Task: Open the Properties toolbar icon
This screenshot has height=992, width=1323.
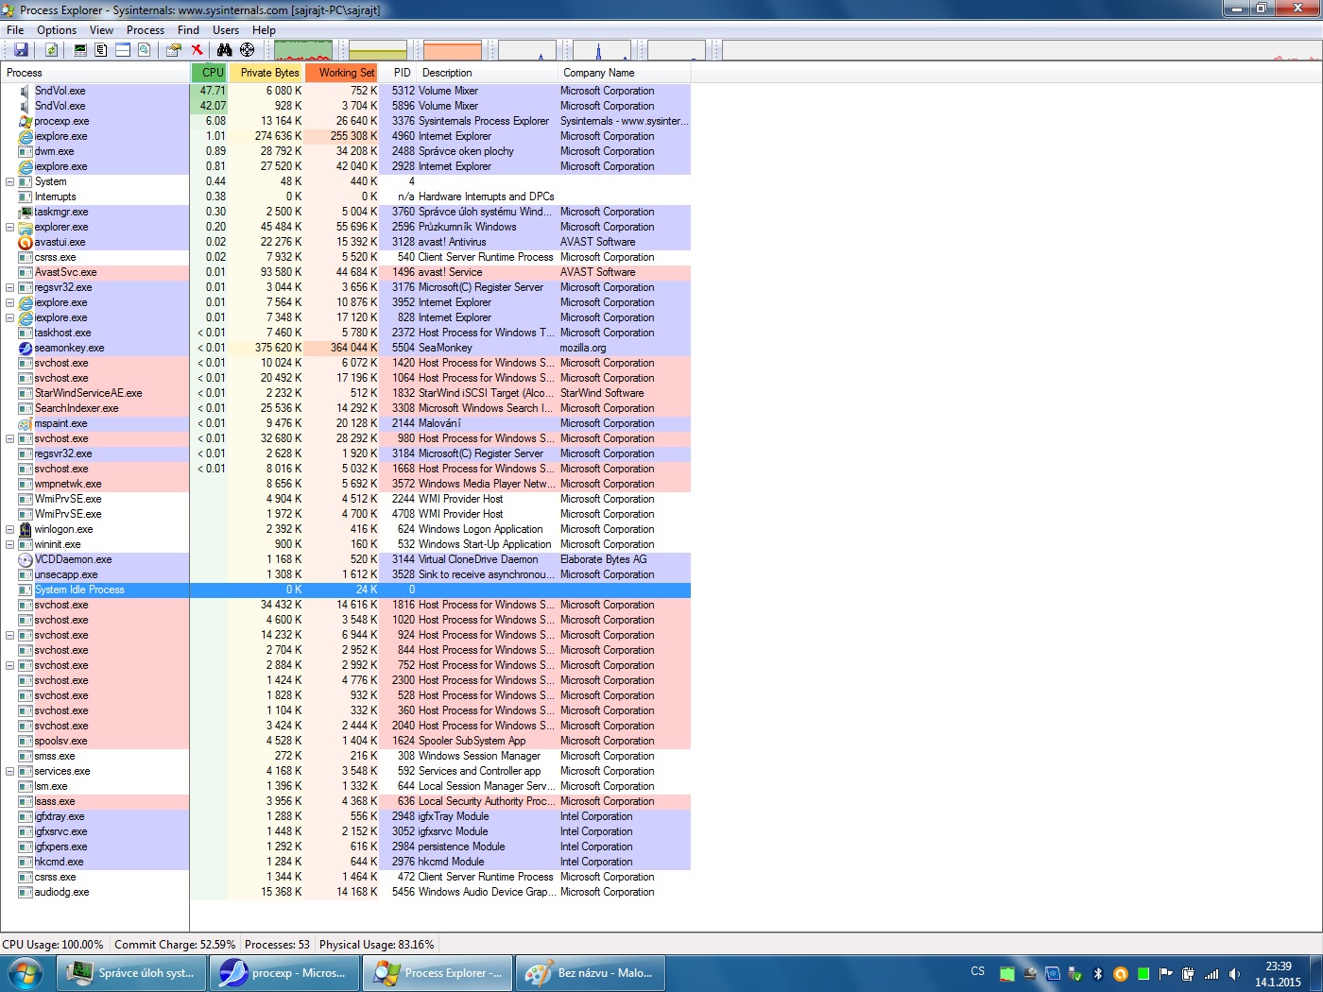Action: pyautogui.click(x=174, y=50)
